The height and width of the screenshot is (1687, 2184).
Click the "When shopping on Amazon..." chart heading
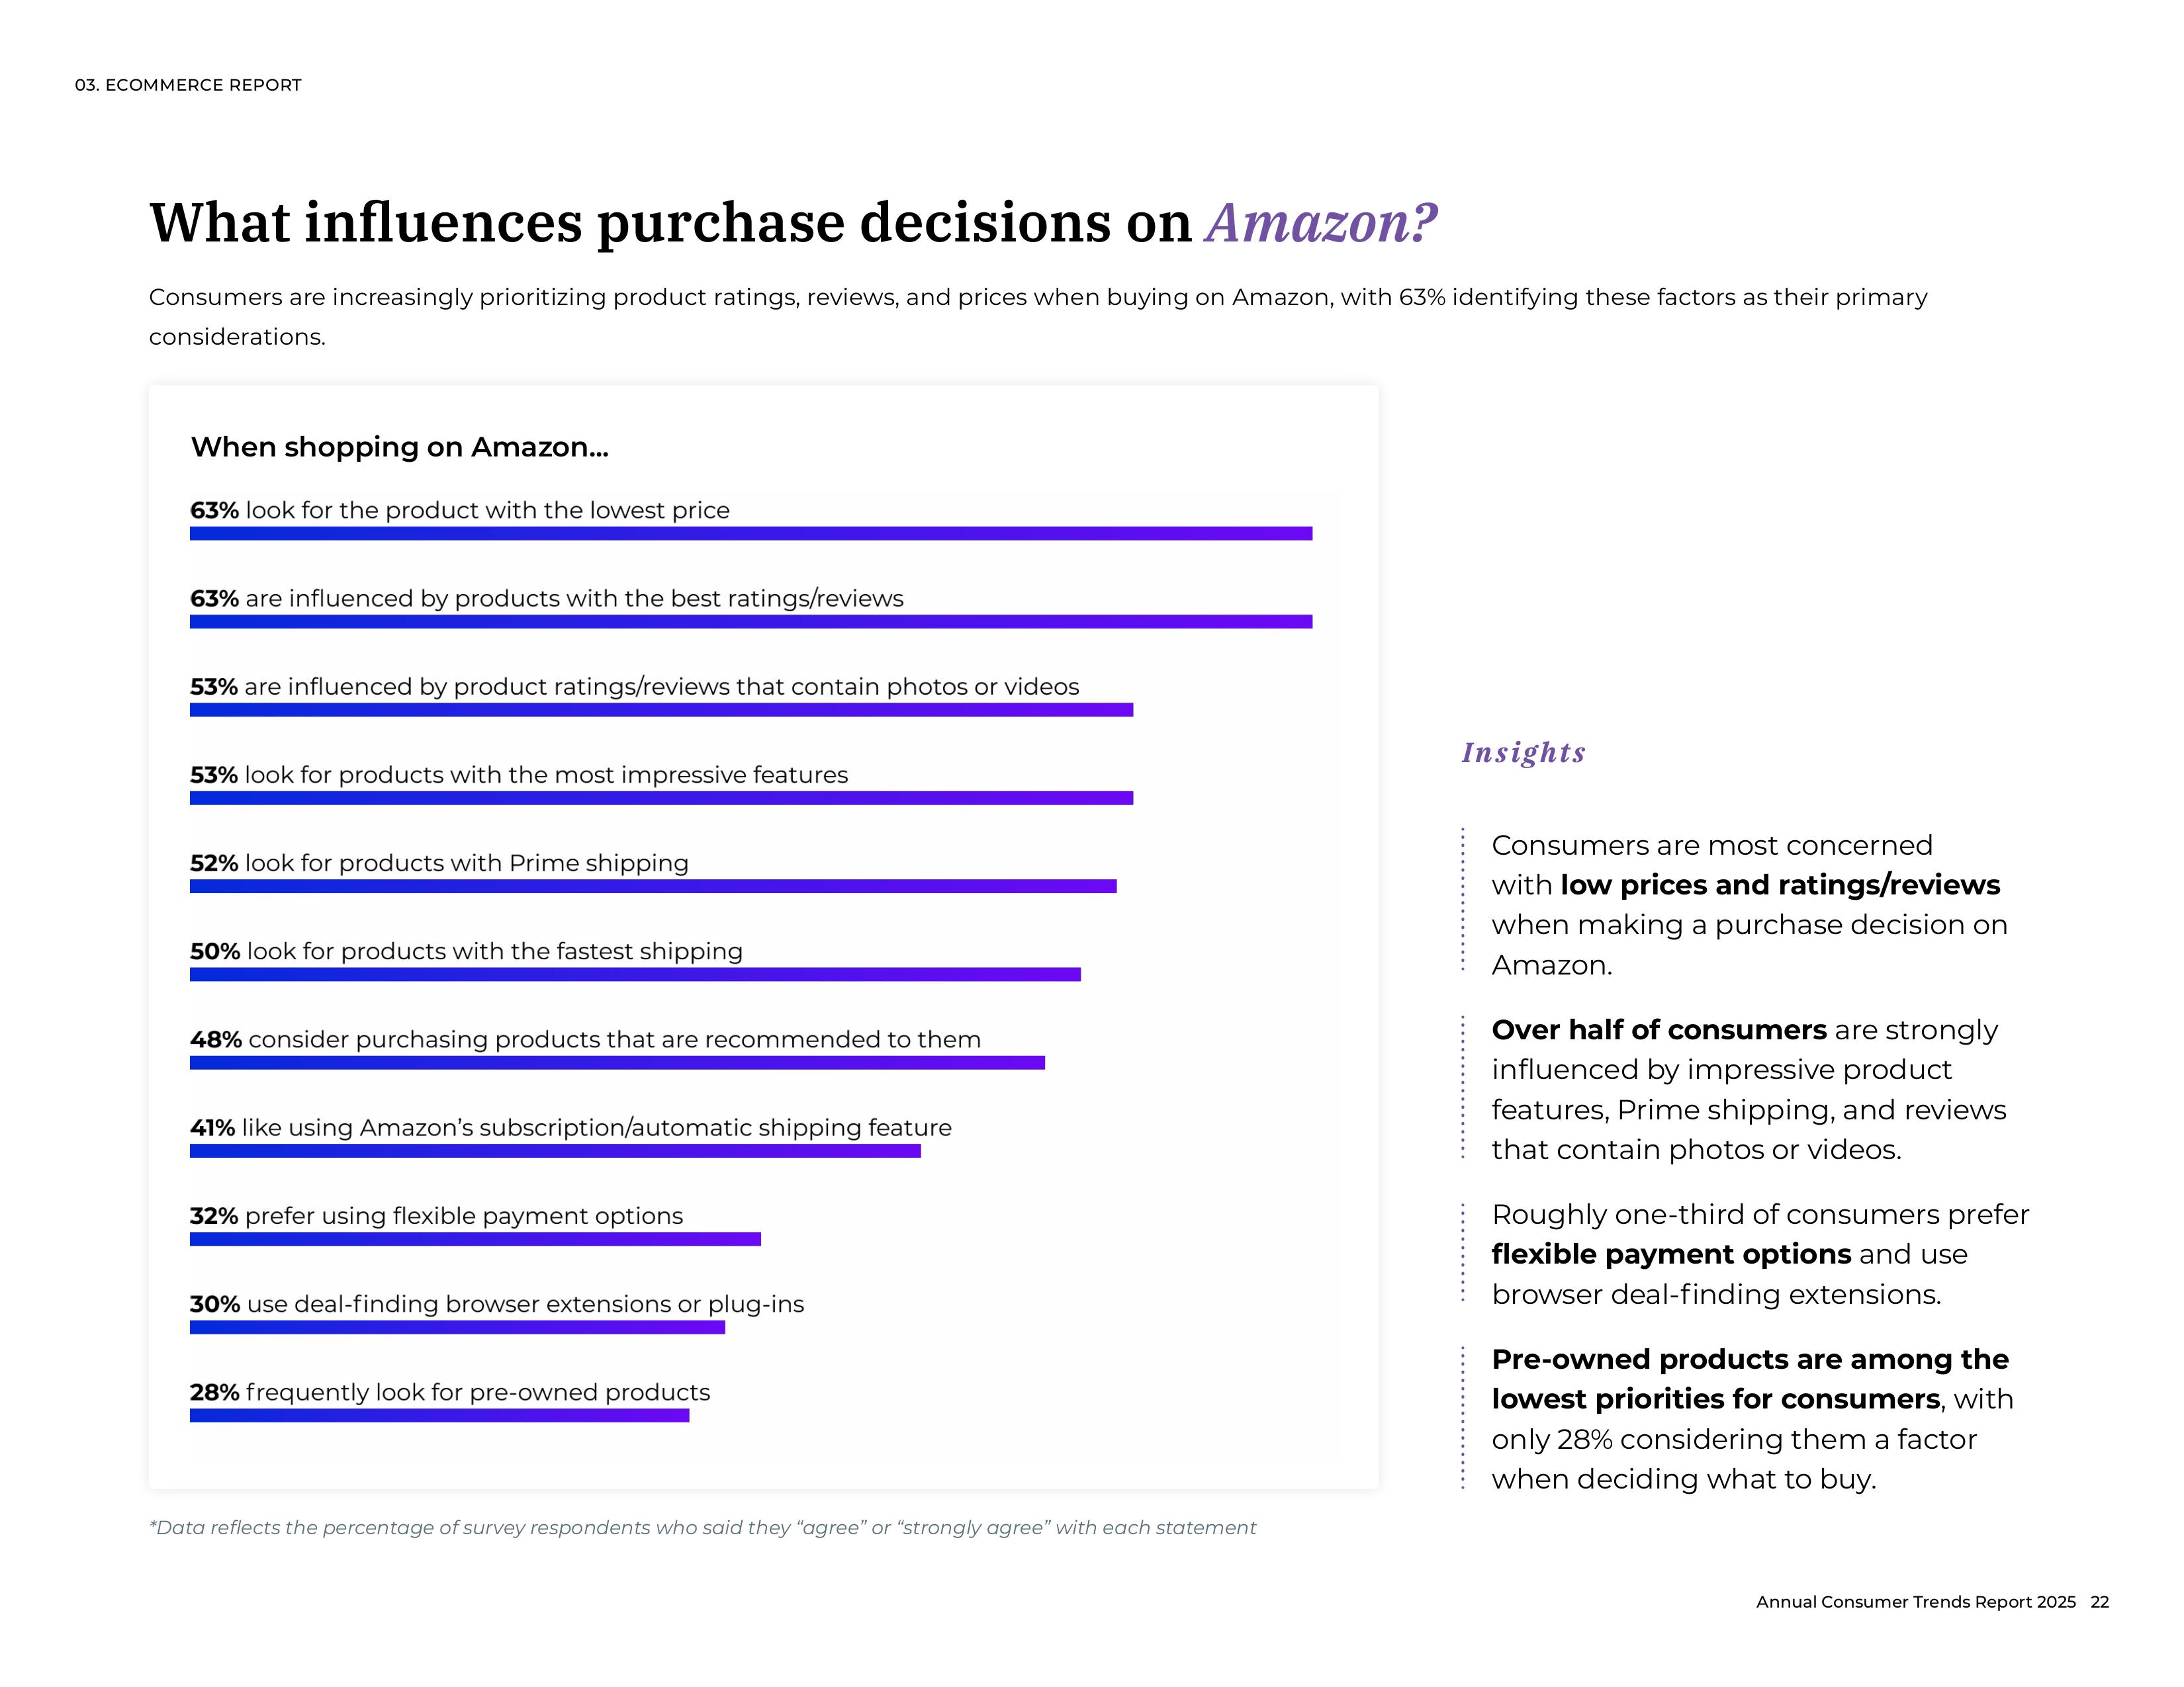click(x=399, y=447)
